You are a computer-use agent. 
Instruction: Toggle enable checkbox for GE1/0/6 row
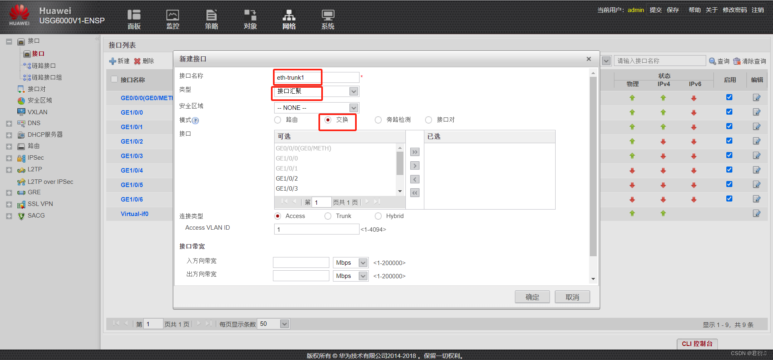tap(729, 199)
